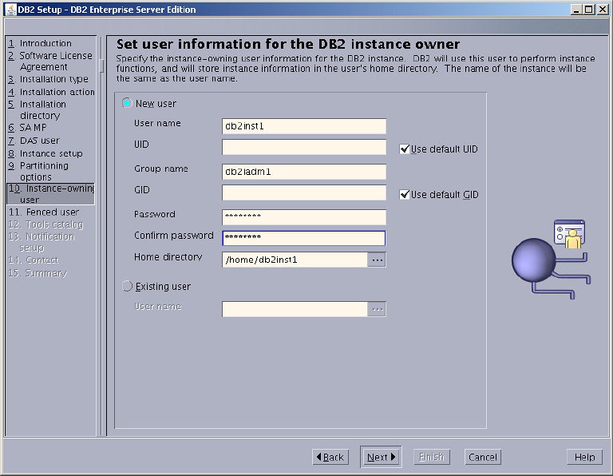
Task: Select the New user radio button
Action: (x=127, y=103)
